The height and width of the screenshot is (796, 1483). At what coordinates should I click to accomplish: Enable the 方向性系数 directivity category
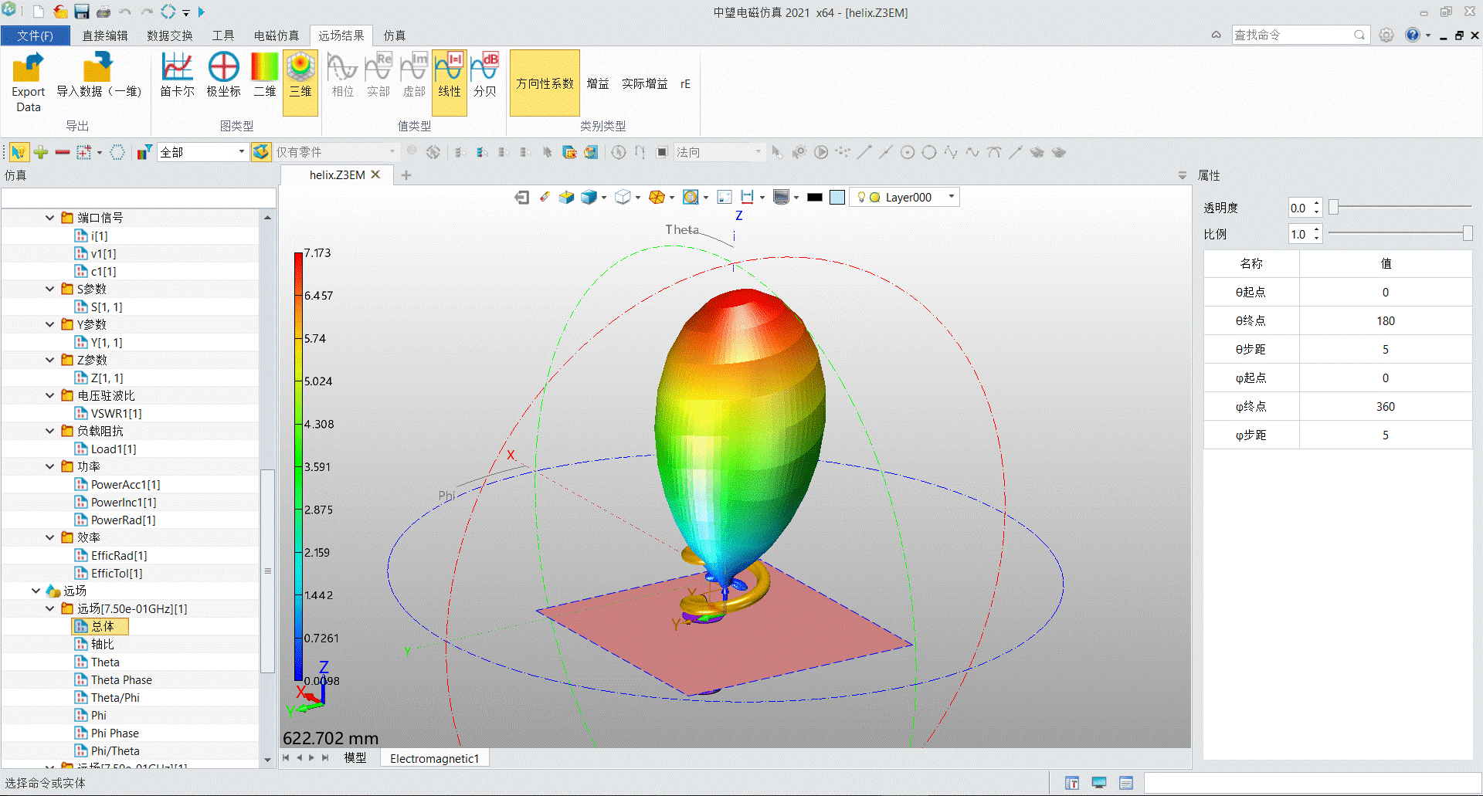click(x=545, y=83)
